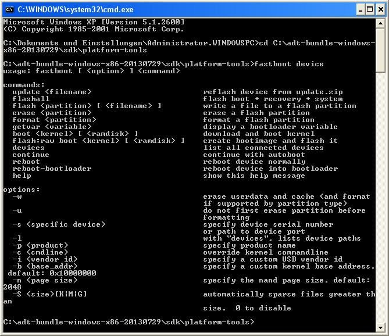Screen dimensions: 389x336
Task: Click 'size. 0 to disable' text
Action: click(247, 308)
